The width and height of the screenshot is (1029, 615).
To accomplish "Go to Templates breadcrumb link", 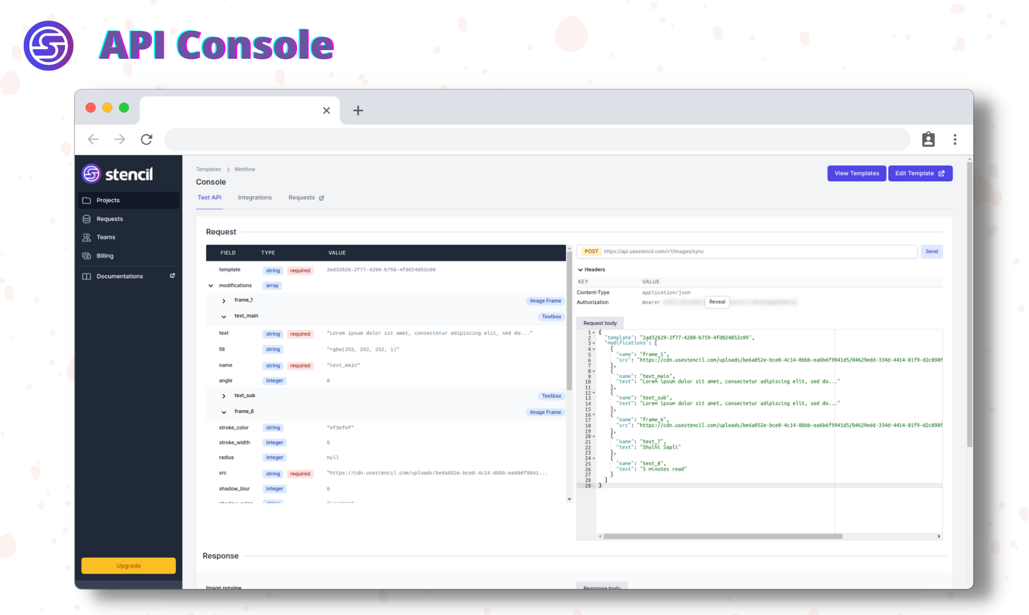I will (x=209, y=169).
